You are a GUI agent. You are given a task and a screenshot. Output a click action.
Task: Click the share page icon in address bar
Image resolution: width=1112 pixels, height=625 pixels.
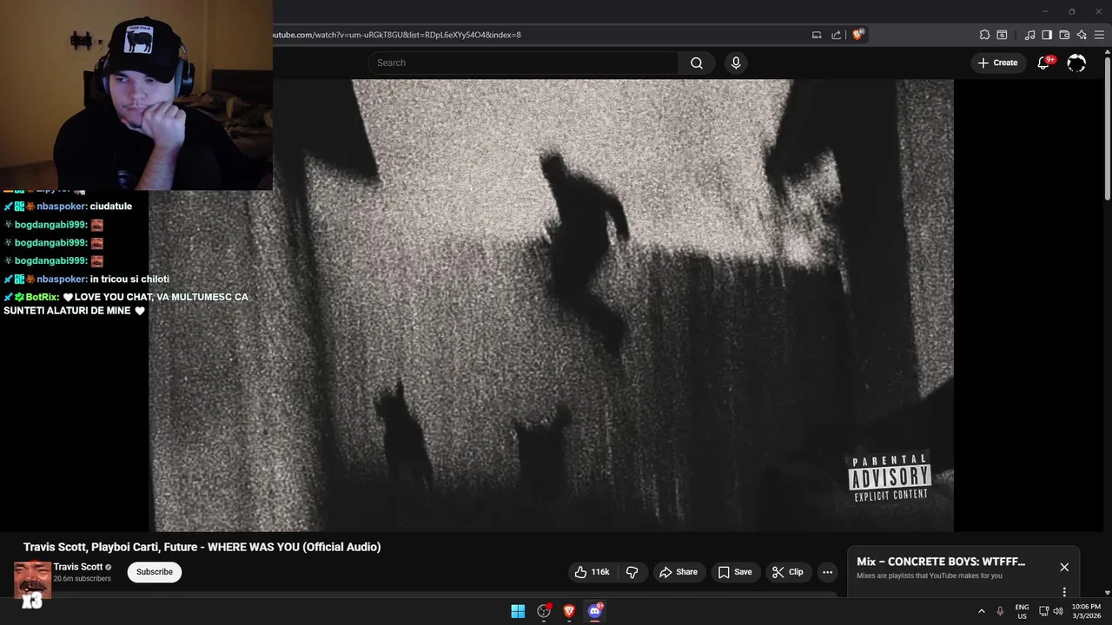836,35
